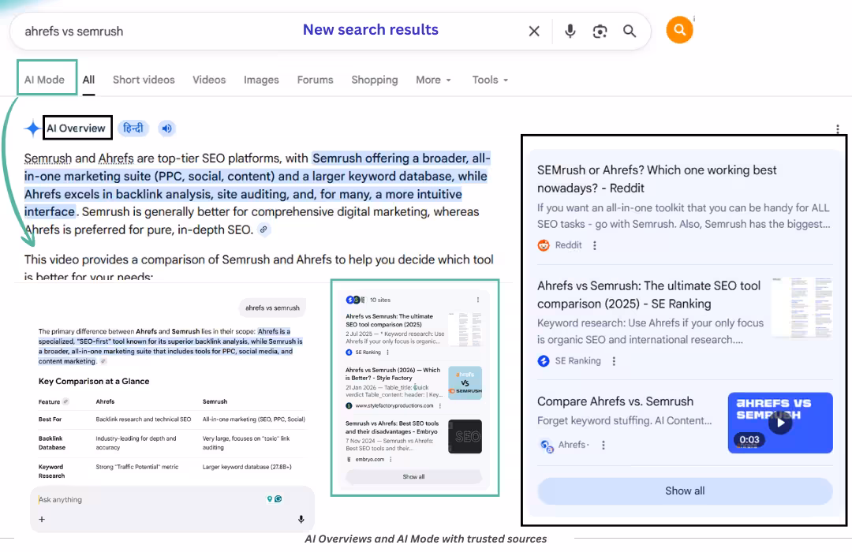852x552 pixels.
Task: Play the Compare Ahrefs vs Semrush video
Action: point(780,423)
